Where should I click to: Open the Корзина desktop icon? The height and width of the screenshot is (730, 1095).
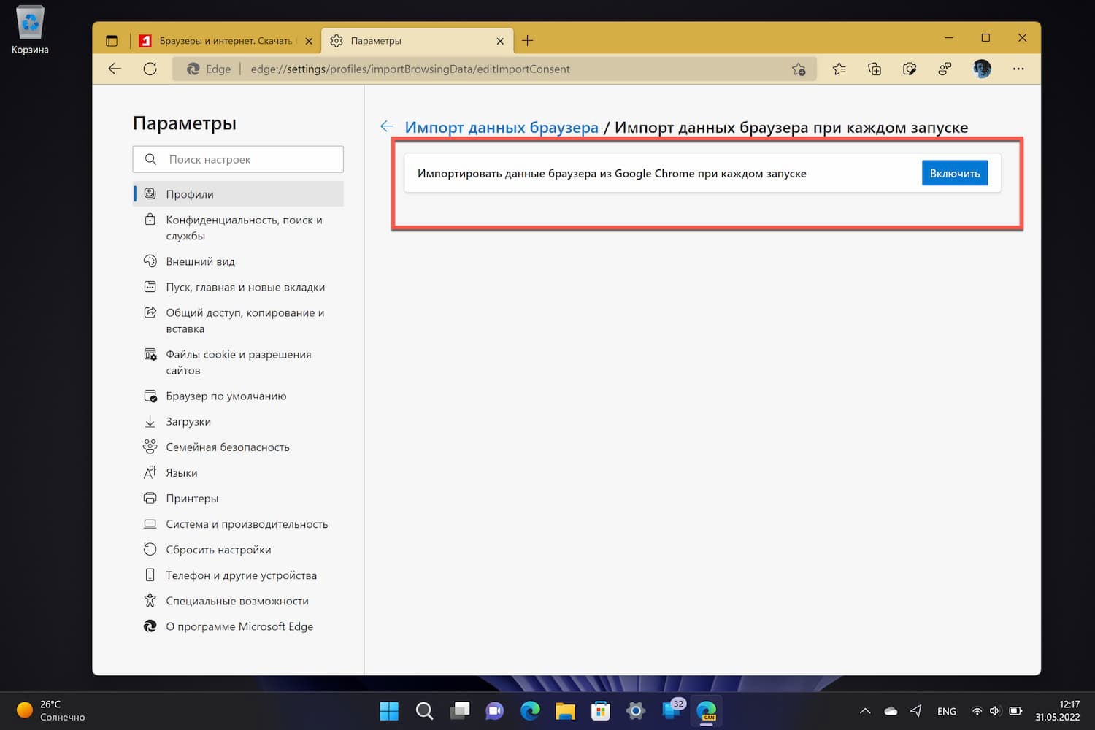tap(30, 31)
